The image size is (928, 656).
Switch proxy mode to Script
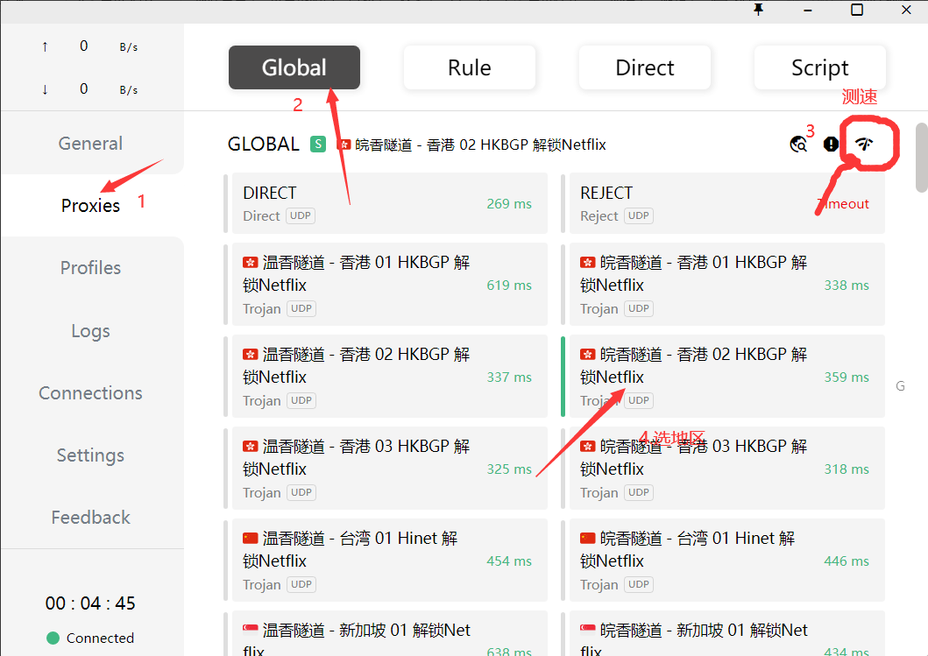(x=819, y=67)
